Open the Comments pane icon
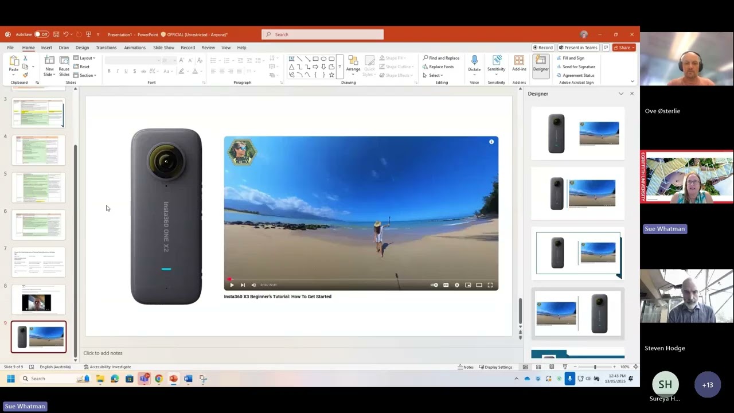734x413 pixels. coord(606,48)
